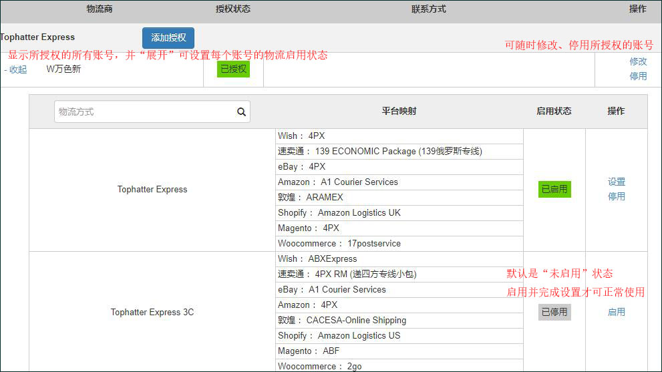This screenshot has width=662, height=372.
Task: Click the gray 已停用 status badge
Action: click(x=554, y=312)
